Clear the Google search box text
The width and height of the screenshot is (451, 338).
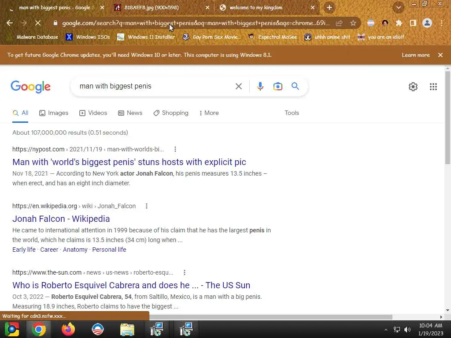(x=238, y=86)
